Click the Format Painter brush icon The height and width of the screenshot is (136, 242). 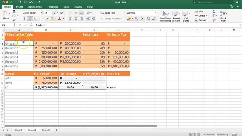14,20
